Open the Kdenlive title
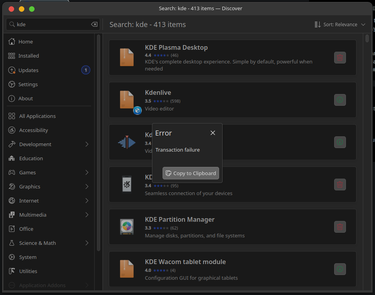 pos(158,92)
